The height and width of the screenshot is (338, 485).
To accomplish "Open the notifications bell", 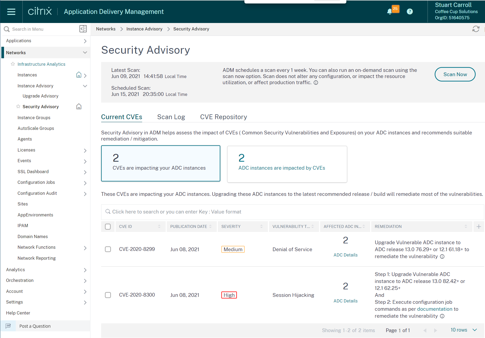I will 390,11.
